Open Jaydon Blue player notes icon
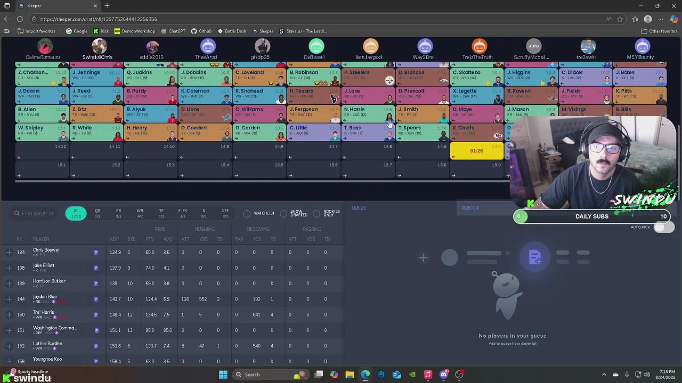This screenshot has width=682, height=383. 96,299
